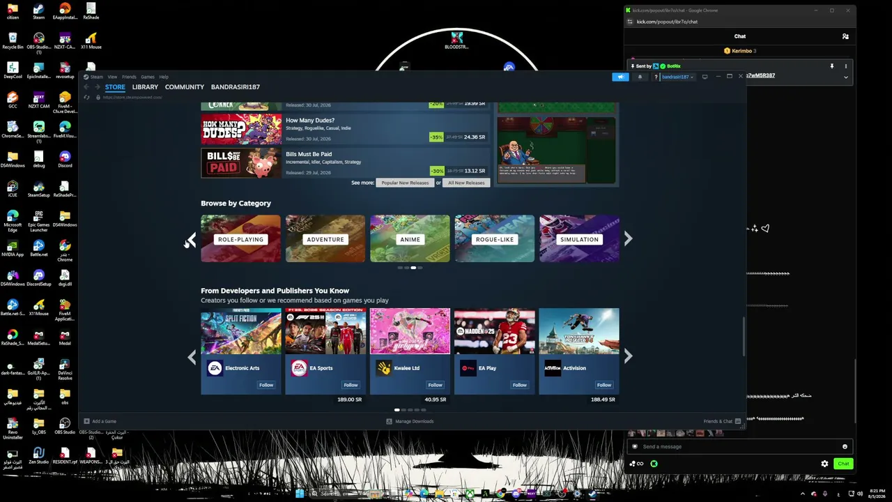Image resolution: width=892 pixels, height=502 pixels.
Task: Expand the pinned message in Kick chat
Action: pos(846,77)
